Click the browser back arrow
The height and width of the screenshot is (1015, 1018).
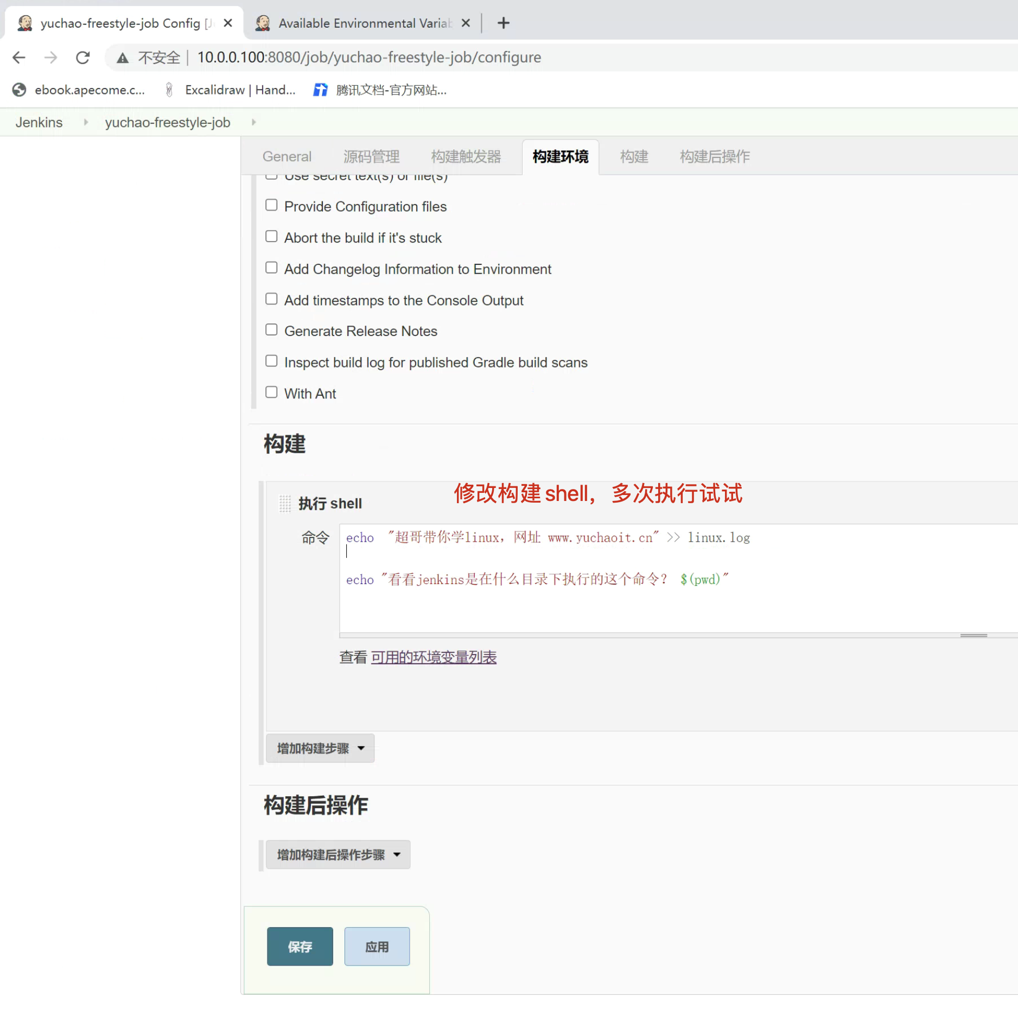coord(19,58)
